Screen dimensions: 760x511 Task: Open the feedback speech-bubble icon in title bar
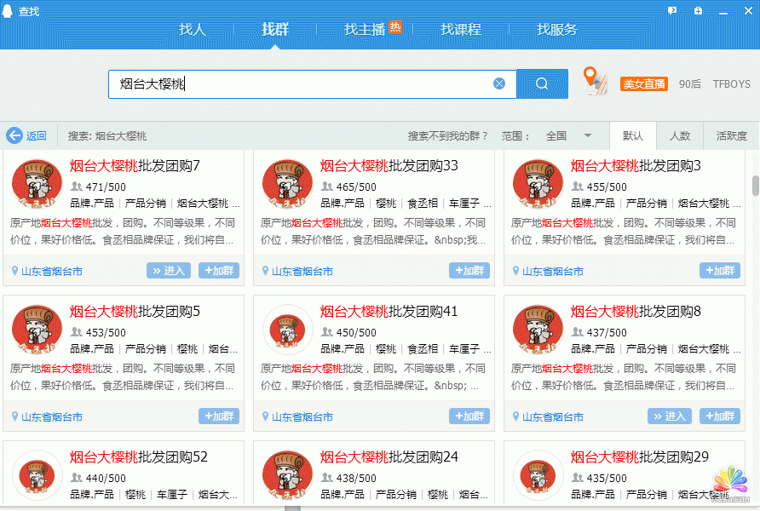click(x=672, y=10)
